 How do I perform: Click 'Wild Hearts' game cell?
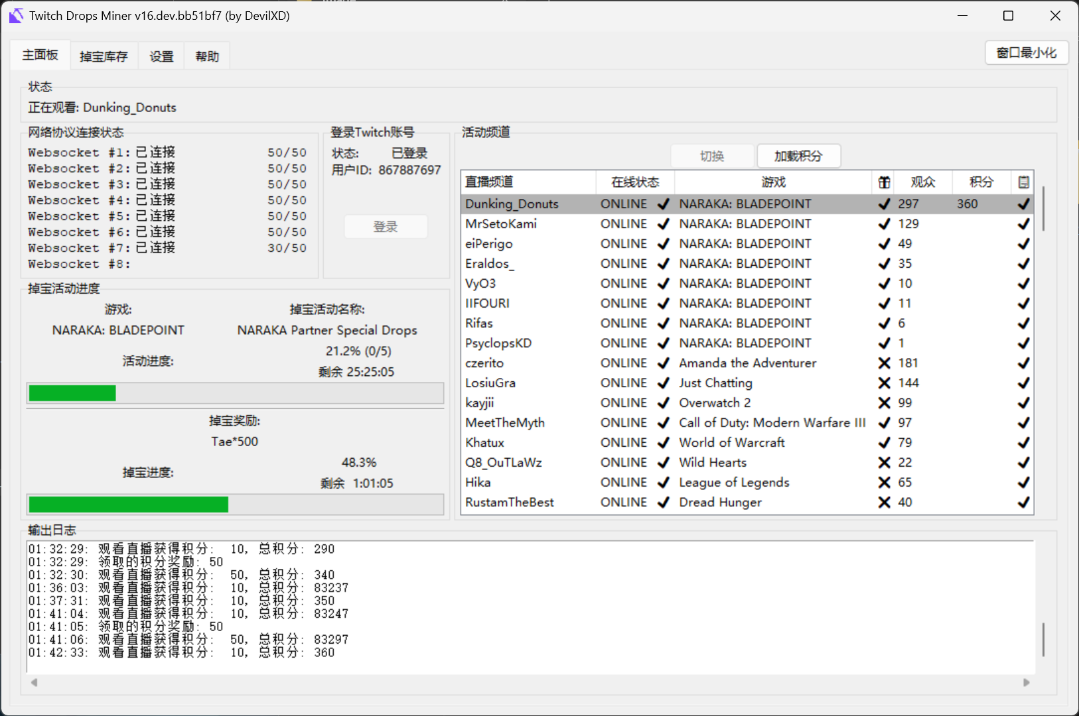713,463
